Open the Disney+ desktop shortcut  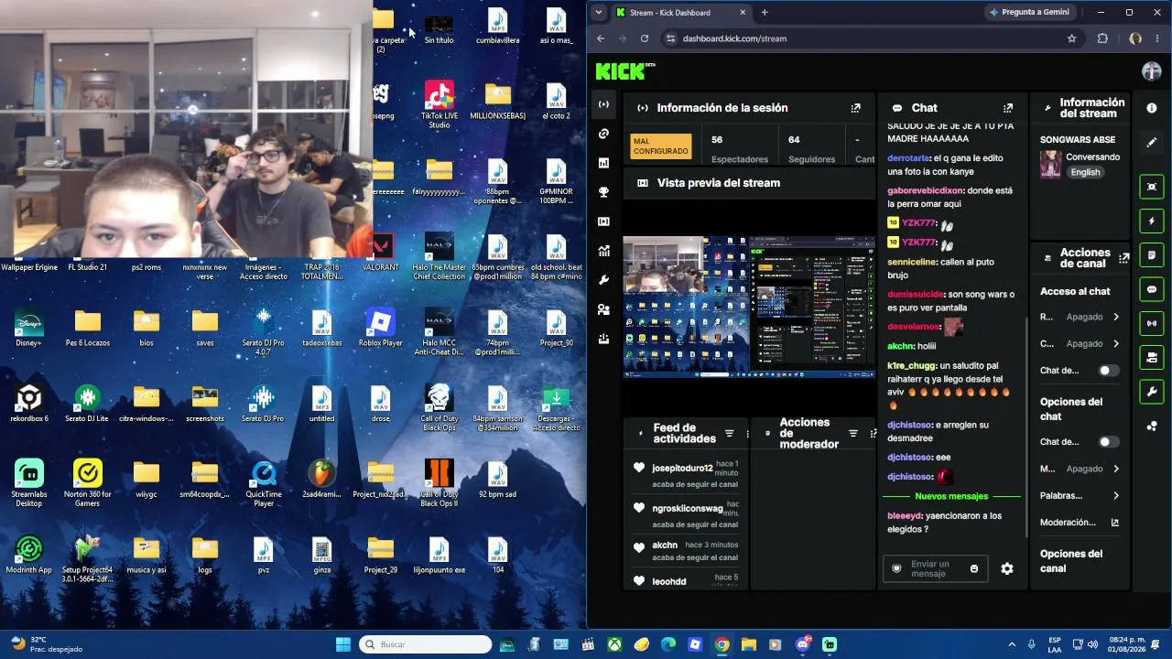tap(29, 327)
